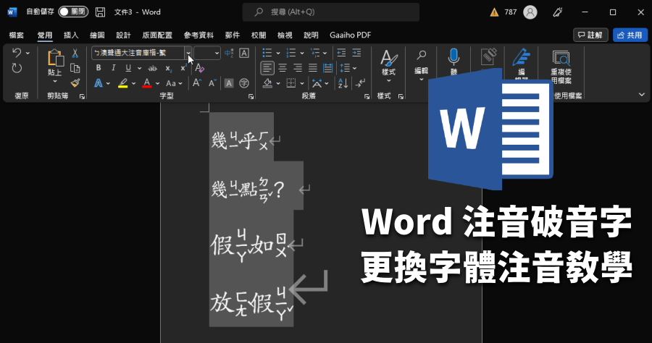This screenshot has height=343, width=652.
Task: Apply the red font color
Action: pos(147,83)
